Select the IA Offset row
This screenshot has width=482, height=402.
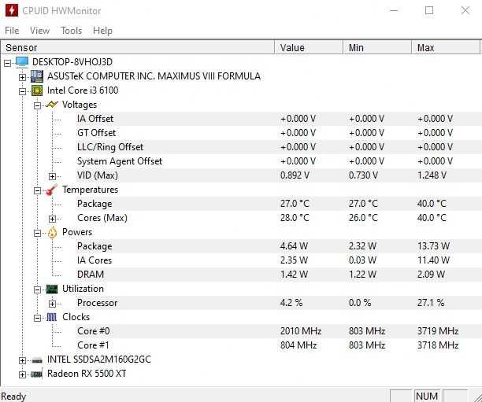(x=279, y=119)
